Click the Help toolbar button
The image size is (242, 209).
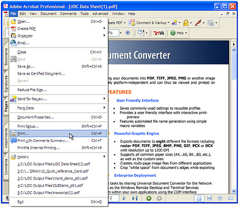[x=178, y=33]
